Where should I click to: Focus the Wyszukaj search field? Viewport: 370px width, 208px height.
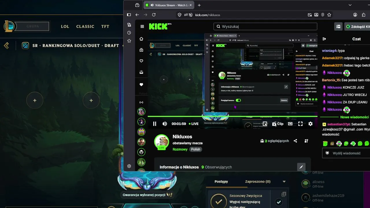265,27
